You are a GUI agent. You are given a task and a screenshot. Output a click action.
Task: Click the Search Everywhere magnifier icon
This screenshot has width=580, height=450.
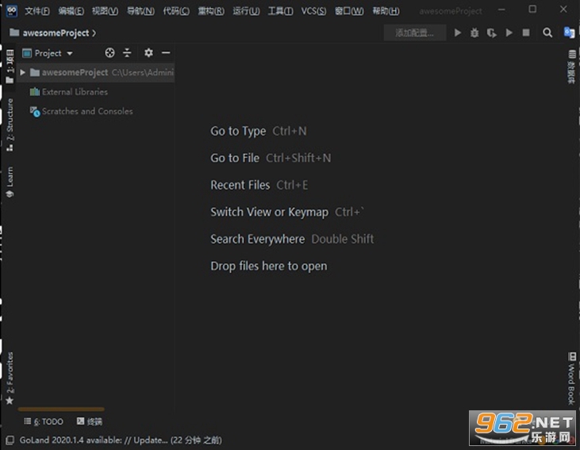click(547, 33)
